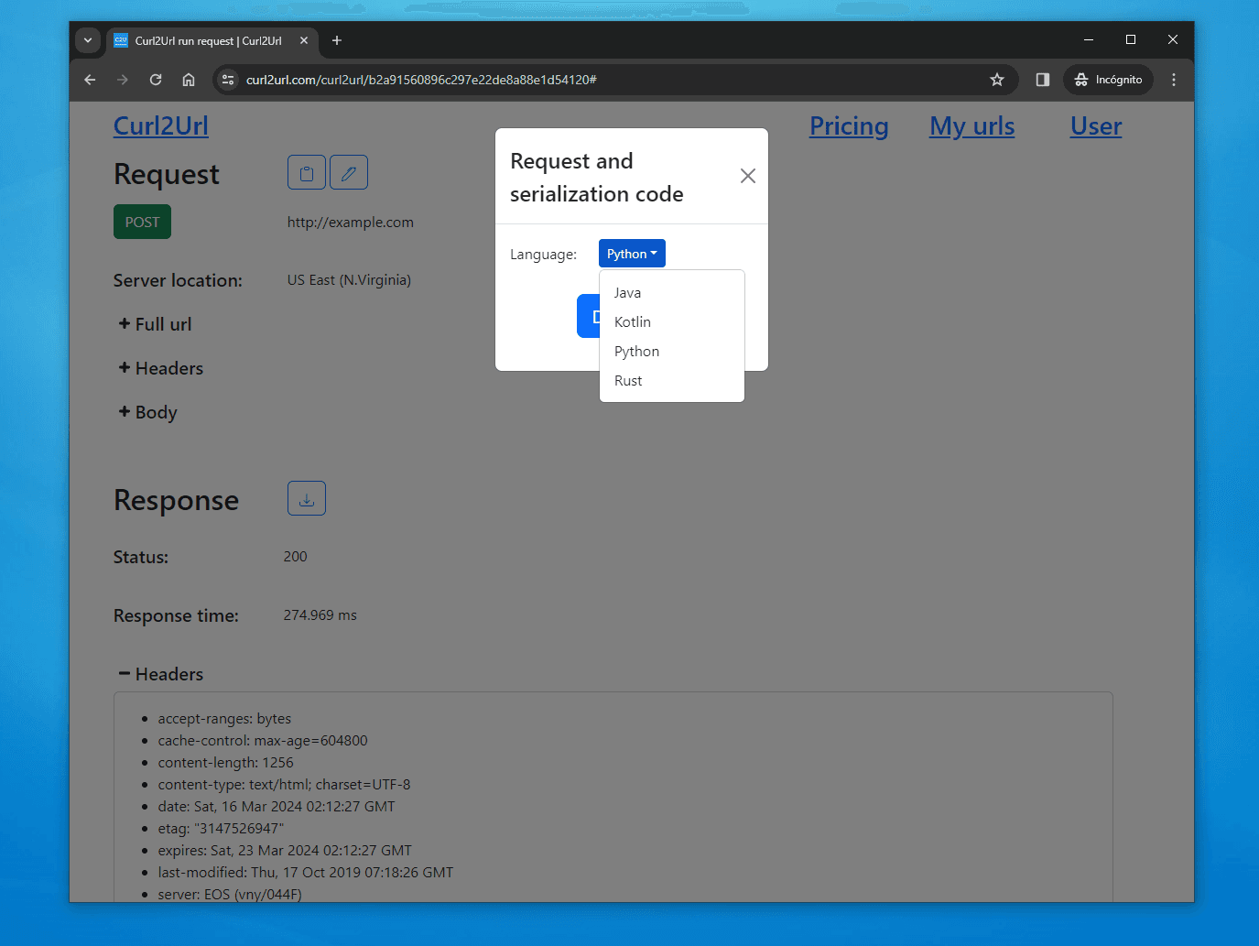Viewport: 1259px width, 946px height.
Task: Open tab search dropdown arrow
Action: pyautogui.click(x=88, y=40)
